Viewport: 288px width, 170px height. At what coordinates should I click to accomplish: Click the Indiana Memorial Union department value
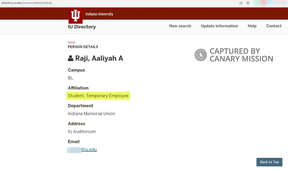pos(91,114)
